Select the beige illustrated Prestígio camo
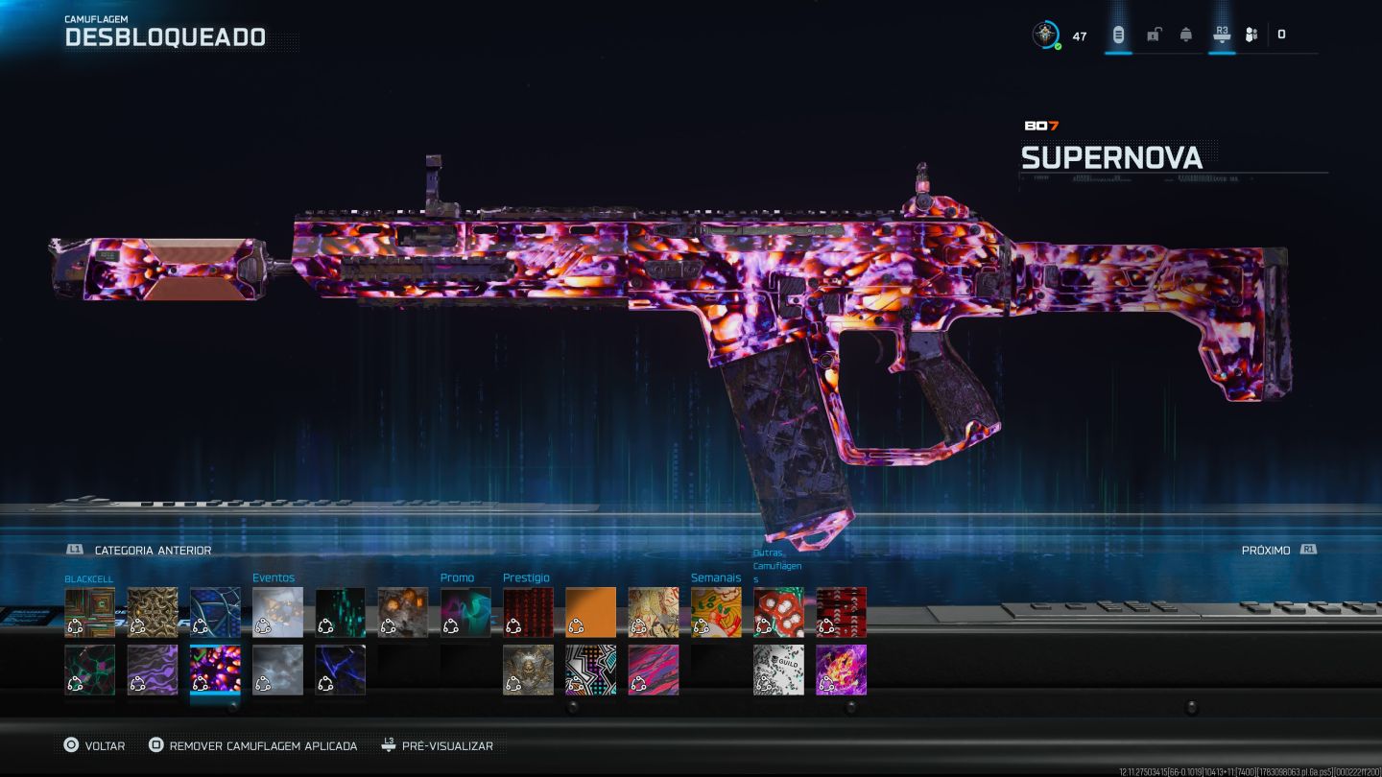 coord(654,612)
